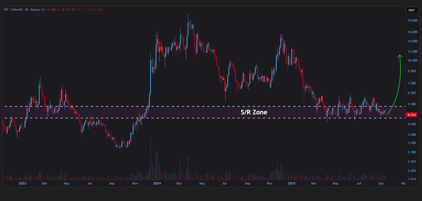
Task: Click the 2025 year label on time axis
Action: (292, 183)
